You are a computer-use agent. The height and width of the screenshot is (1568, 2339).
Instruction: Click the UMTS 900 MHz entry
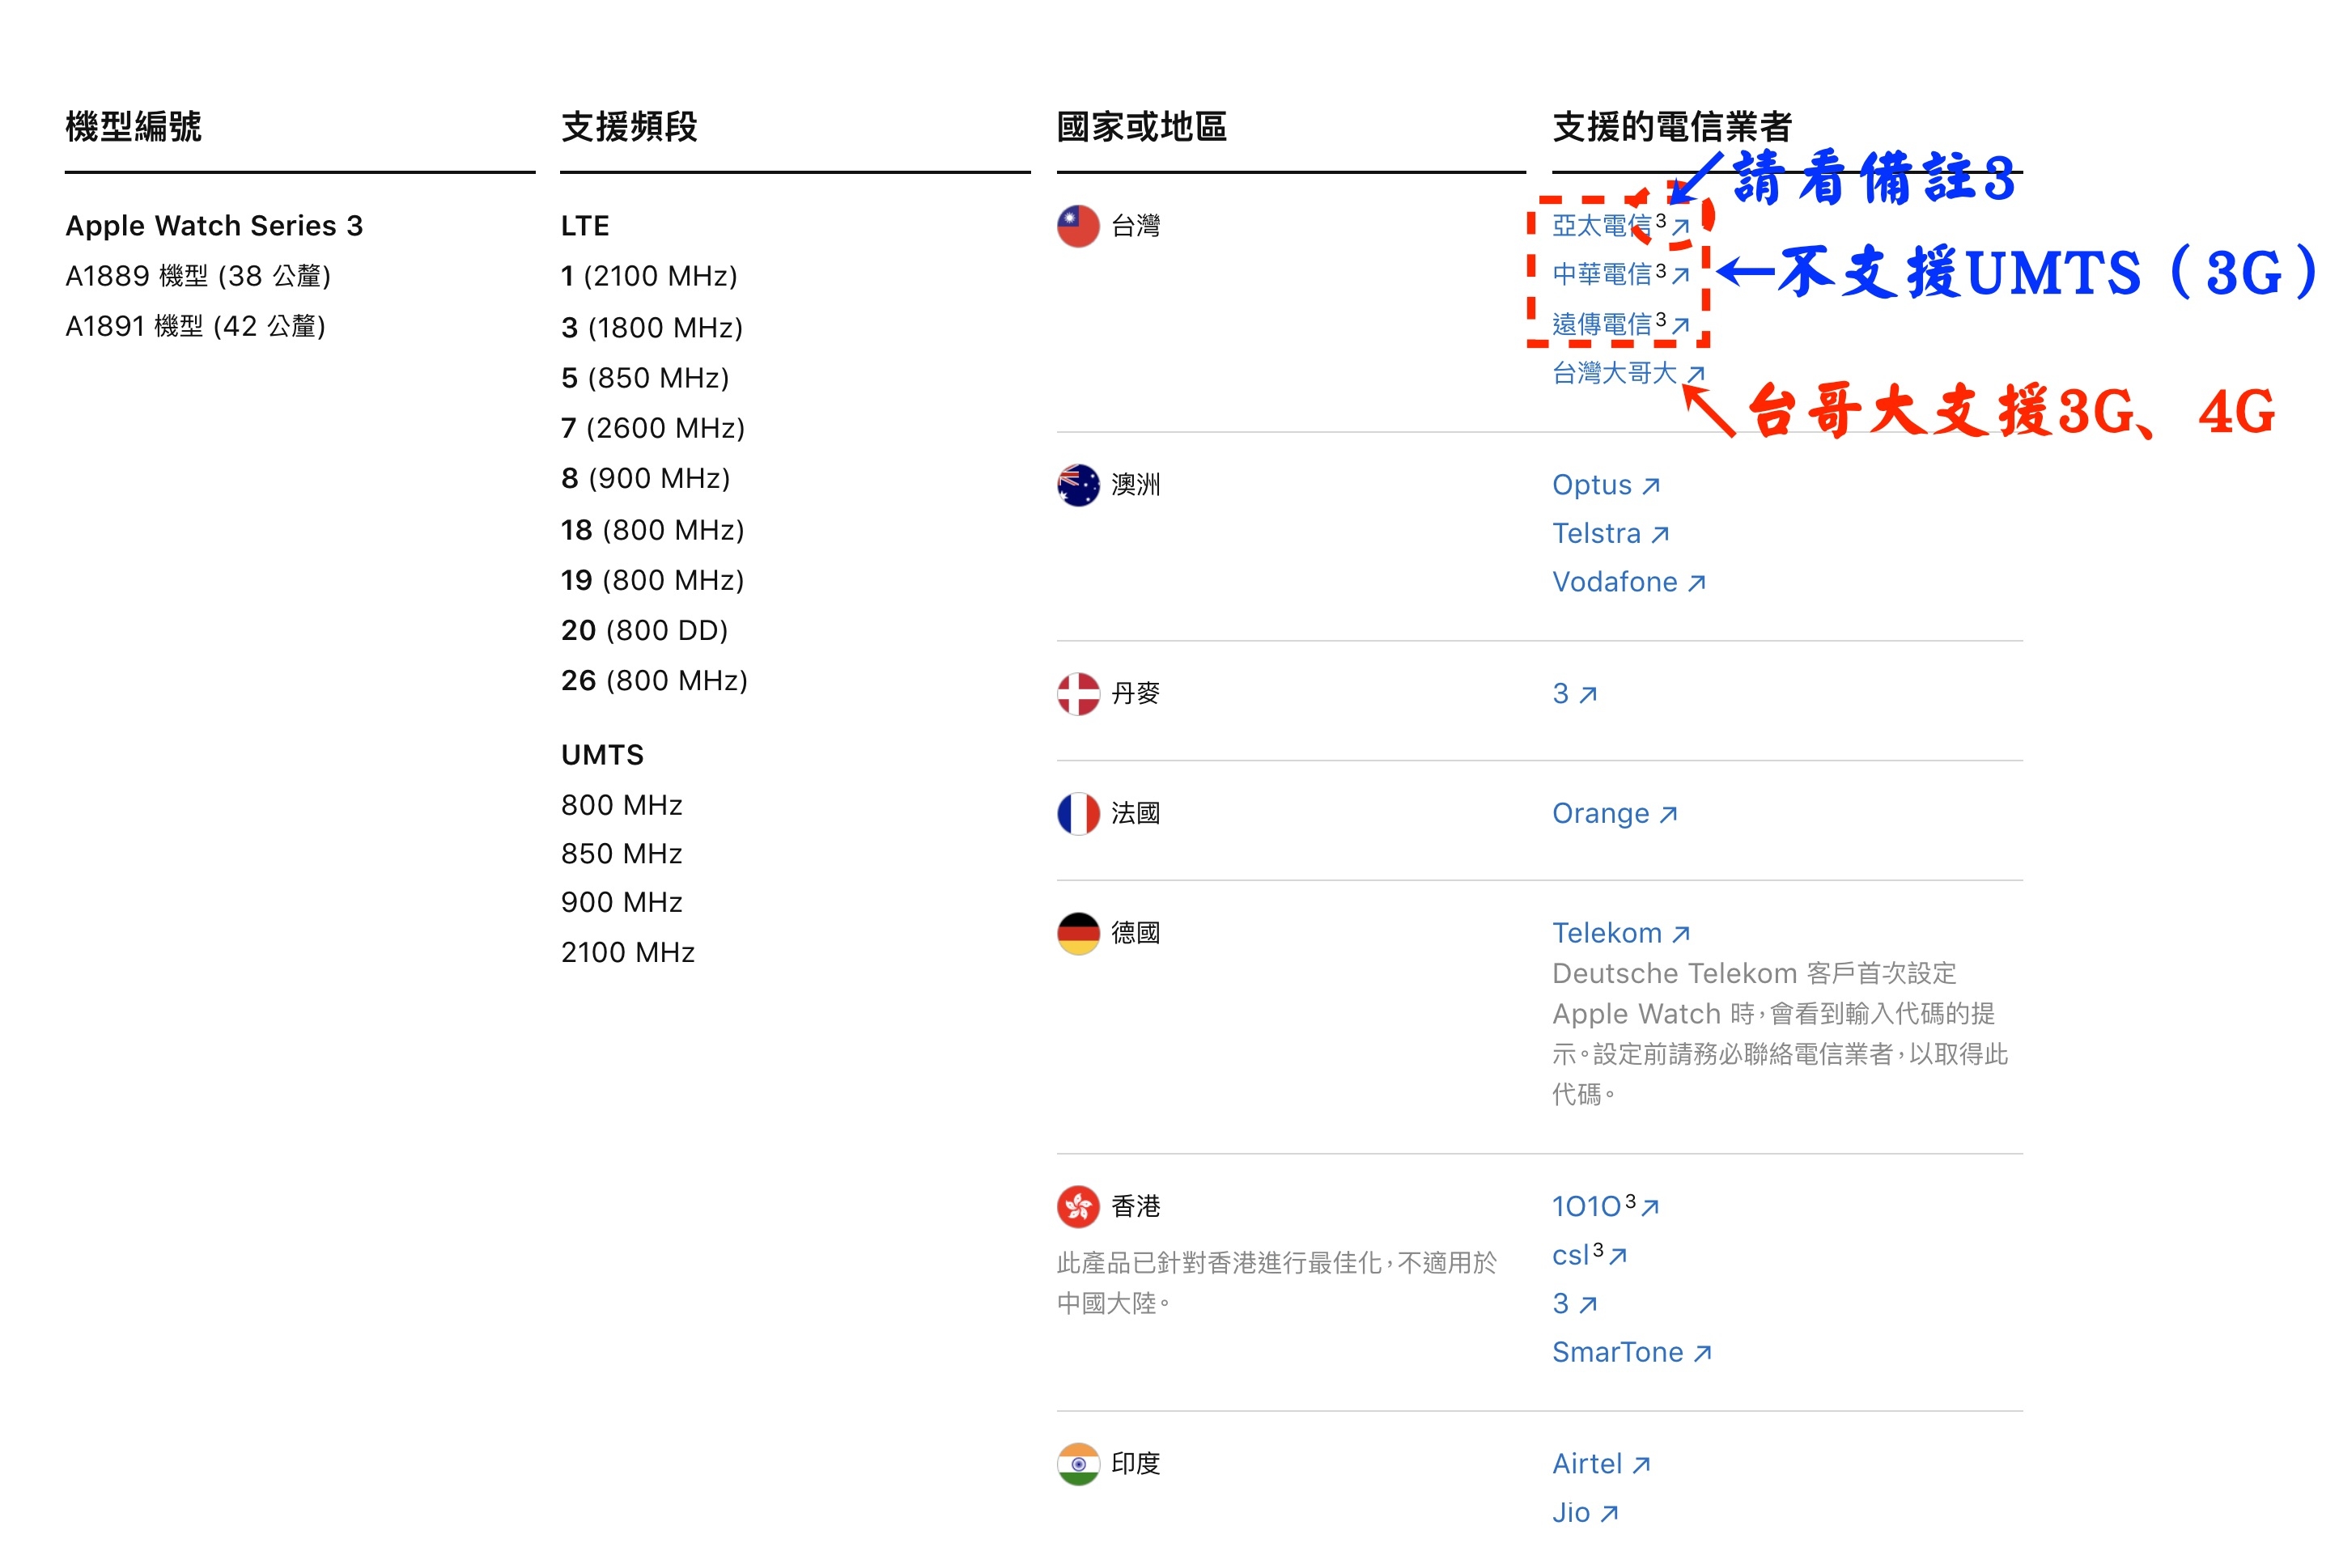tap(622, 902)
